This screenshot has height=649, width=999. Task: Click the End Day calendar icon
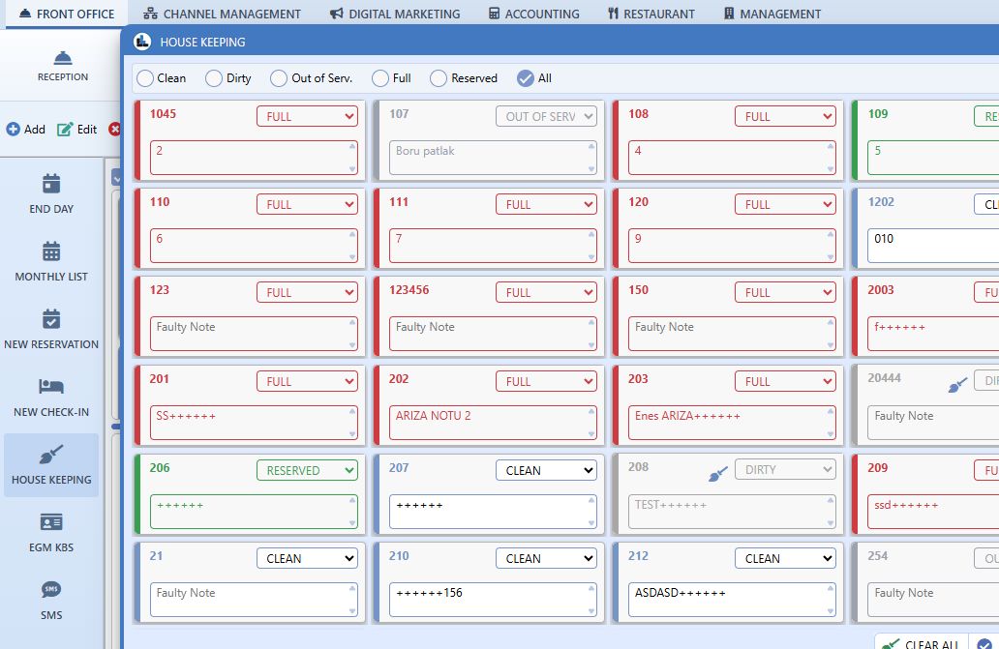(x=51, y=183)
